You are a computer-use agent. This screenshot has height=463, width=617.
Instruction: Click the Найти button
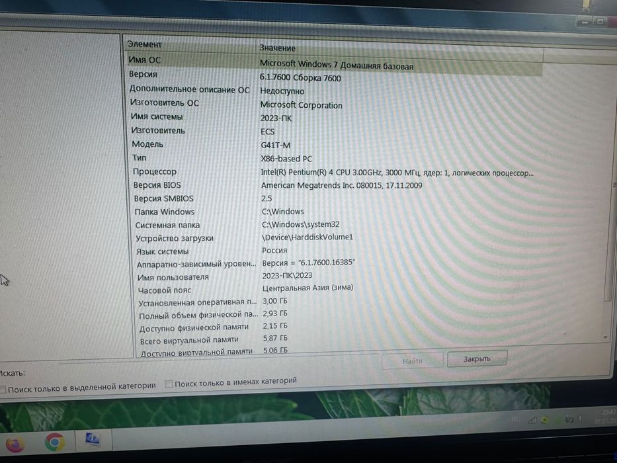pyautogui.click(x=412, y=360)
